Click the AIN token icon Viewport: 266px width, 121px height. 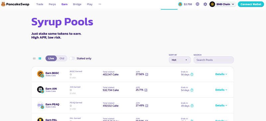40,90
